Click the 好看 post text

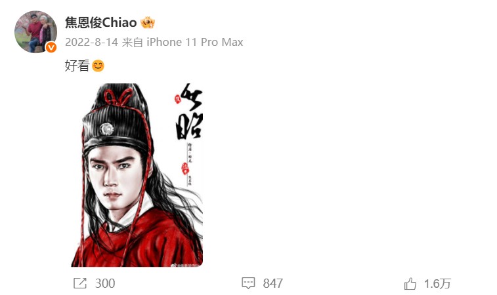77,66
